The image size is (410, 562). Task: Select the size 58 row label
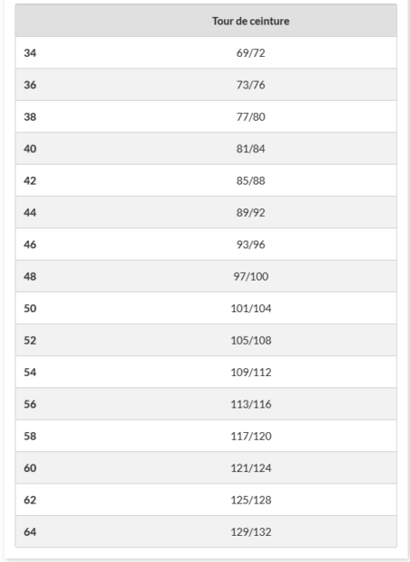pos(30,436)
